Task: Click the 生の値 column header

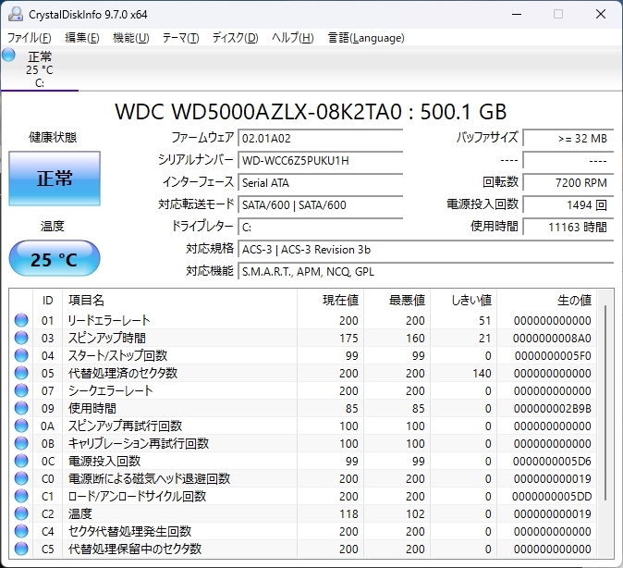Action: point(546,300)
